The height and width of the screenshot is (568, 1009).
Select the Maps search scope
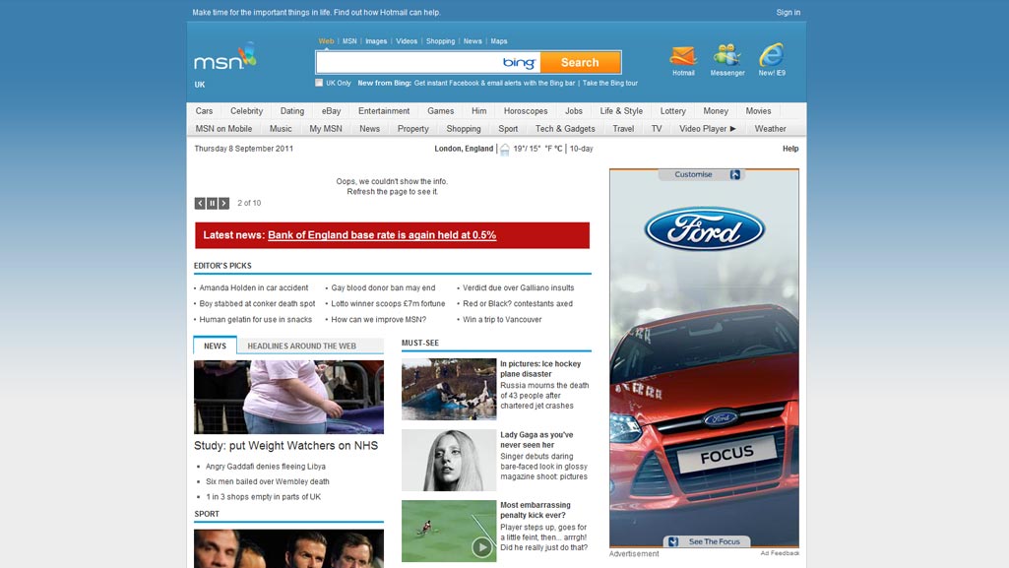point(499,41)
